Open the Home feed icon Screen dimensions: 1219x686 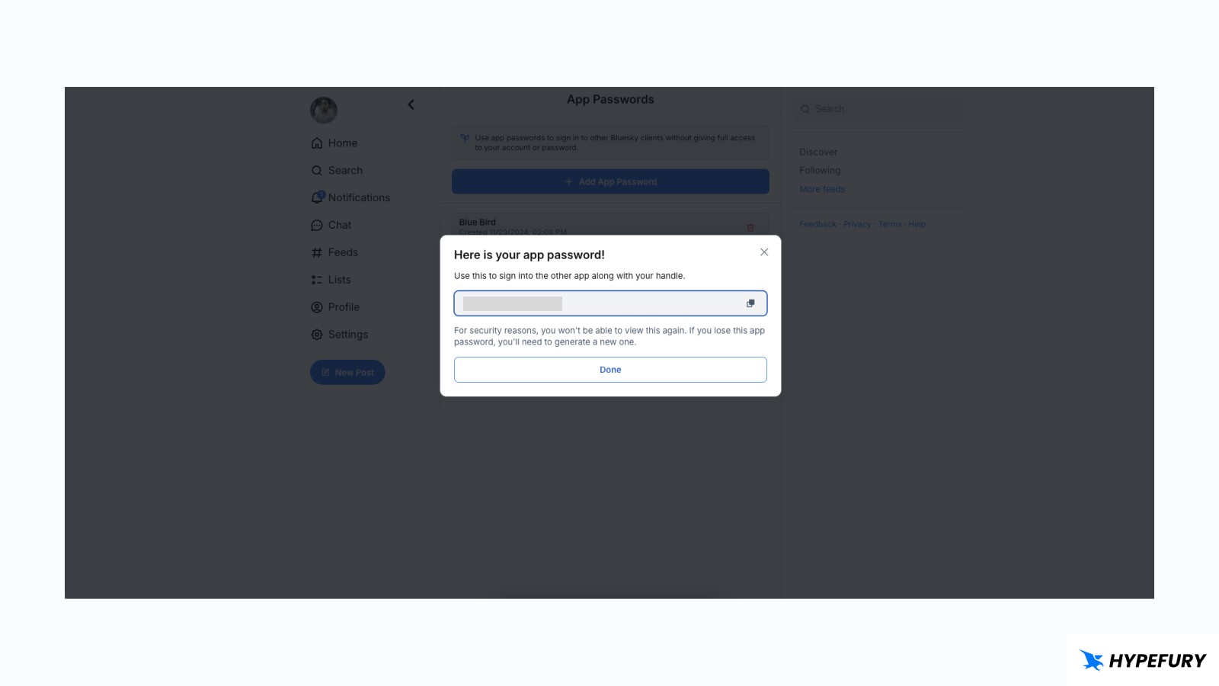click(x=317, y=143)
